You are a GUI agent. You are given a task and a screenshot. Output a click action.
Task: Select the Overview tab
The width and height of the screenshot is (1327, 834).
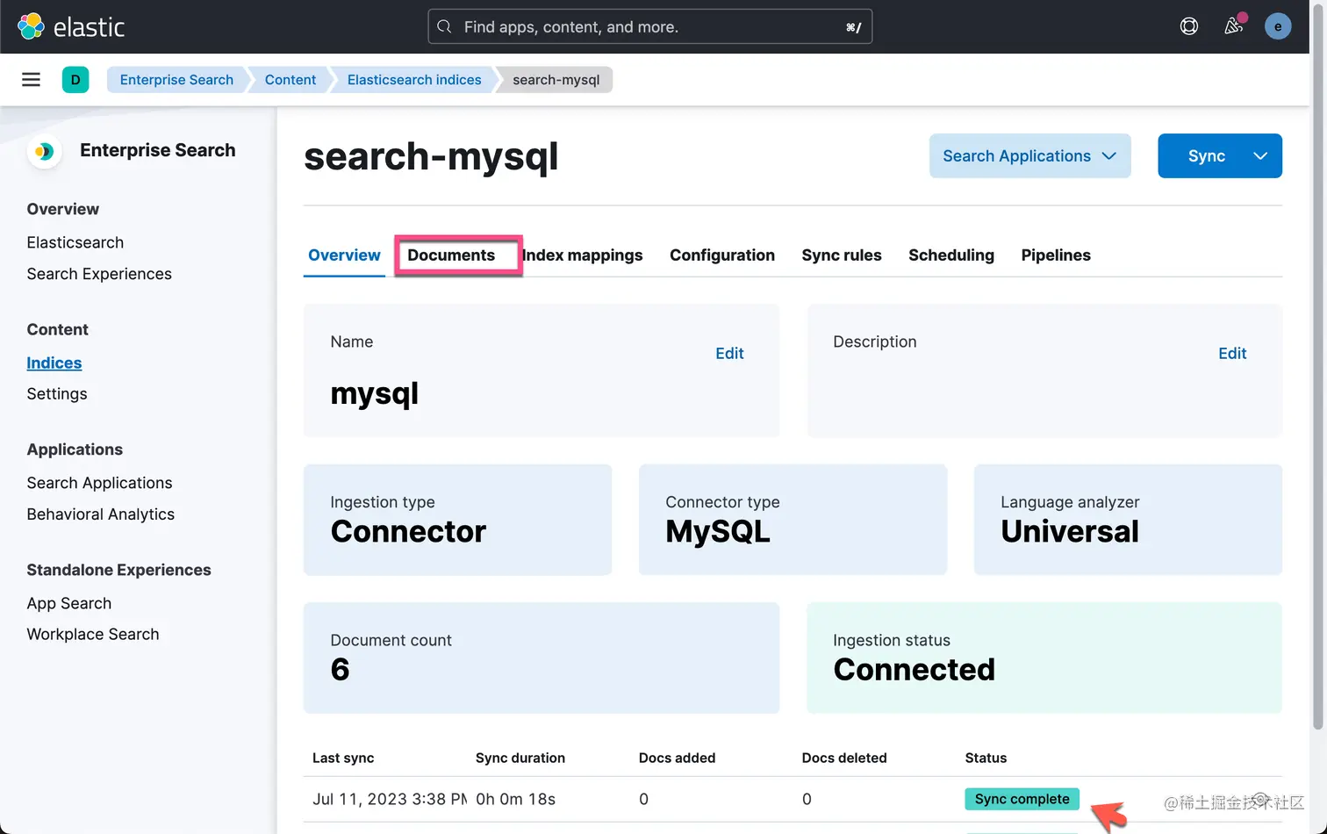pos(344,255)
